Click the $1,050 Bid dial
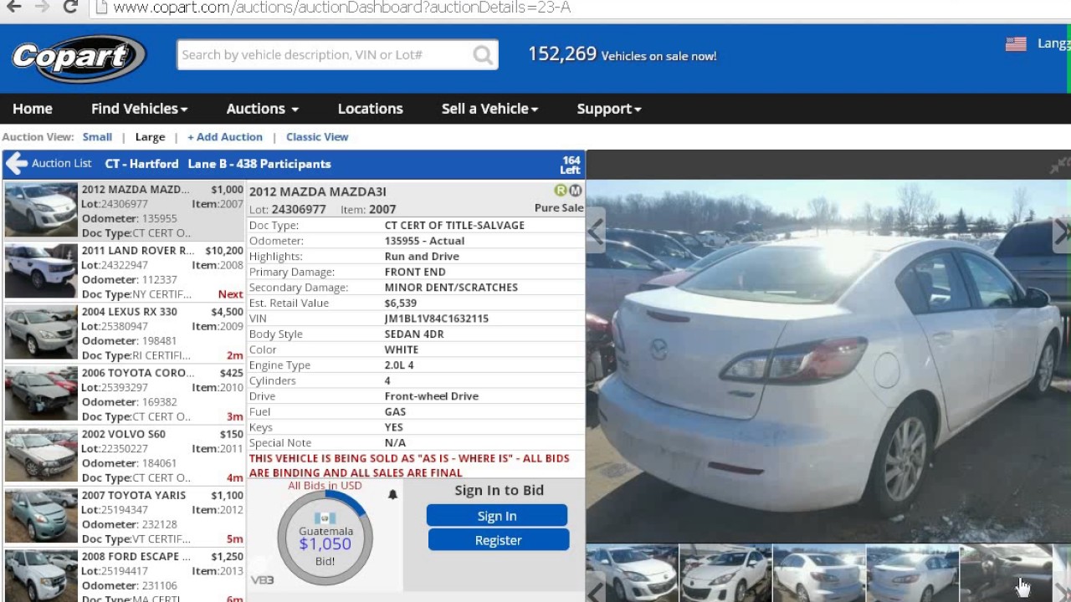The image size is (1071, 602). click(x=325, y=538)
